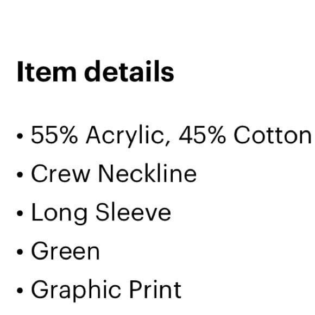Click the word "Graphic" in the last item
This screenshot has width=315, height=315.
click(76, 291)
